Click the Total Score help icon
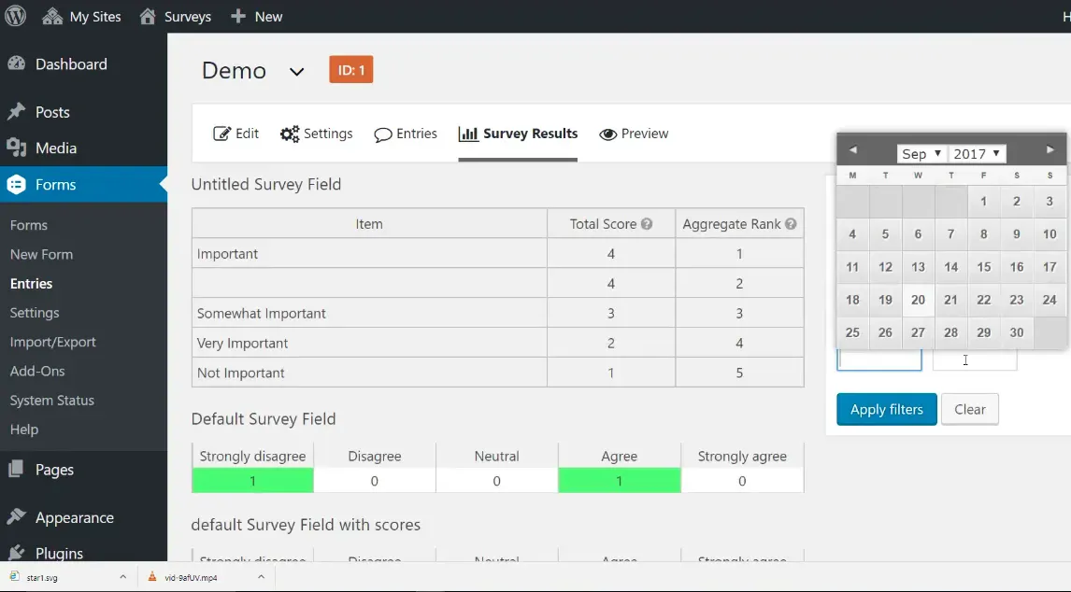Image resolution: width=1071 pixels, height=592 pixels. click(x=647, y=224)
